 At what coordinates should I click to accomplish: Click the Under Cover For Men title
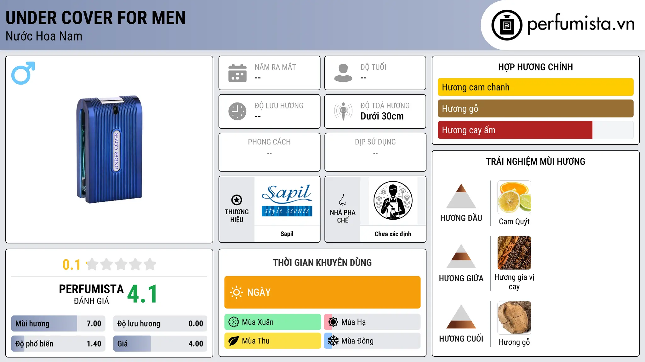(x=95, y=18)
